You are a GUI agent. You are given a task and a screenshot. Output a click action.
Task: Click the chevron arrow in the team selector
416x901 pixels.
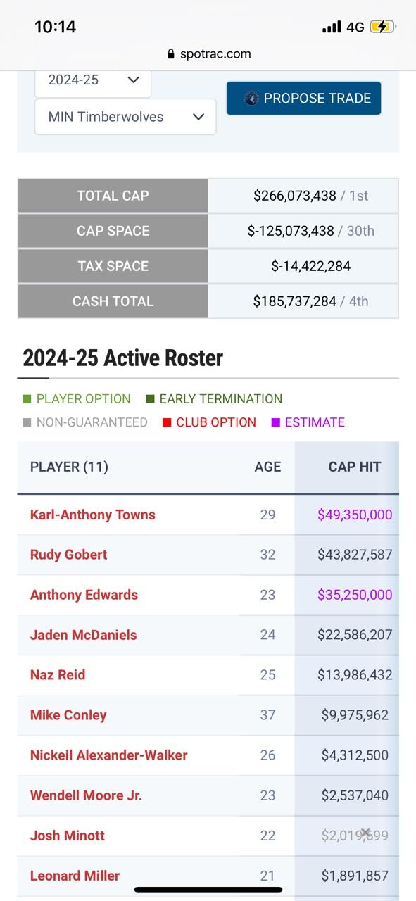pyautogui.click(x=198, y=117)
